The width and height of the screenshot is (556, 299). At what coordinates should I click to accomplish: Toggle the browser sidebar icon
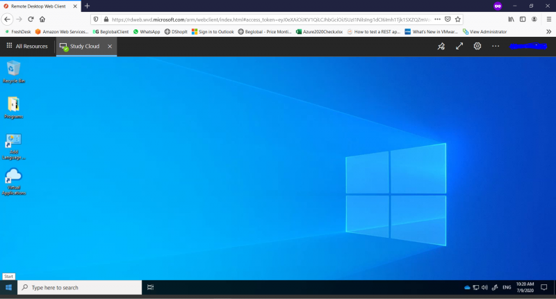tap(523, 19)
